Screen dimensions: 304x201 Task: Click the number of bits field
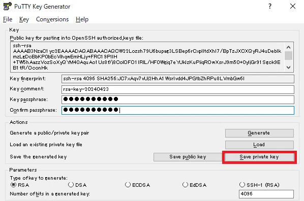click(266, 194)
